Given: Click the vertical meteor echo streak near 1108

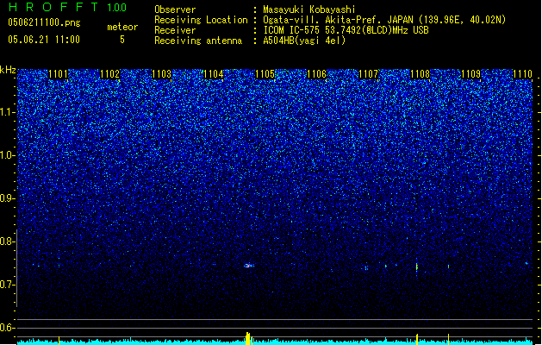Looking at the screenshot, I should [417, 267].
